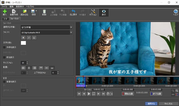The image size is (179, 106).
Task: Step forward one frame
Action: click(x=98, y=94)
